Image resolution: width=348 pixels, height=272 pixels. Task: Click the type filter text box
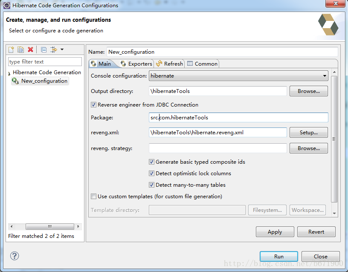45,62
